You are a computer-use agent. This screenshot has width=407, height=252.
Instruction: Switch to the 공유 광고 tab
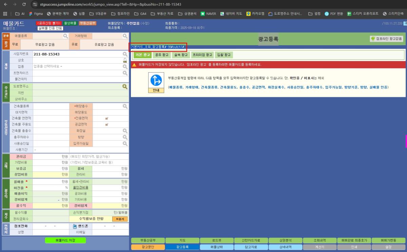click(161, 55)
